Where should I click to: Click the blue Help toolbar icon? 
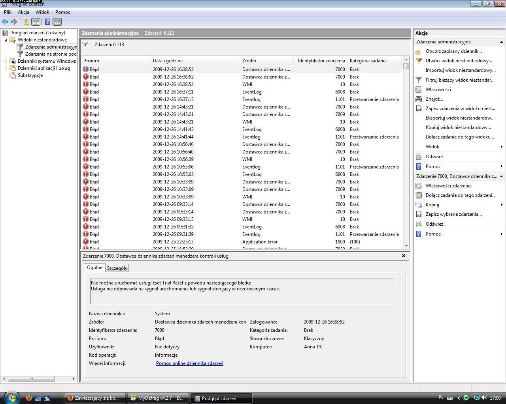[x=47, y=22]
